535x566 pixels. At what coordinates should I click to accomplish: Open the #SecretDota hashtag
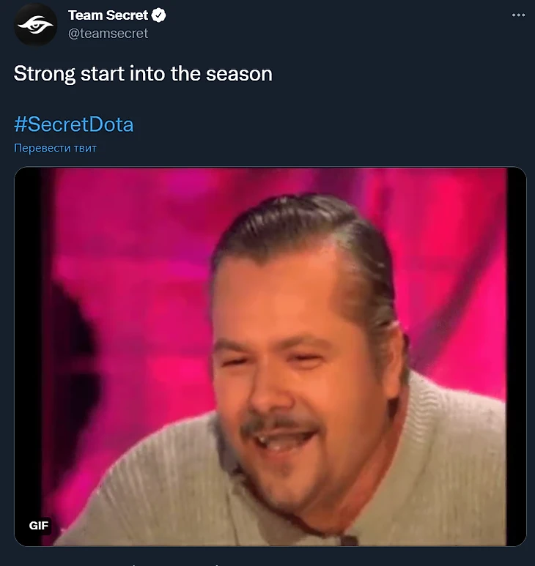coord(74,124)
